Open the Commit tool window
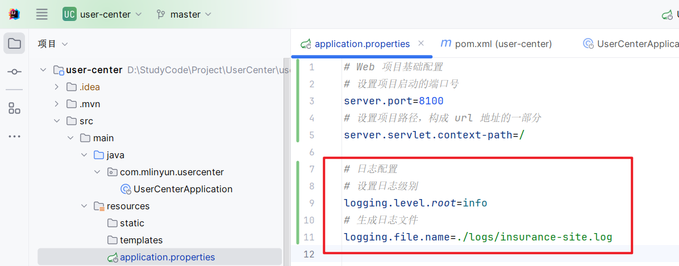This screenshot has height=266, width=679. [14, 72]
